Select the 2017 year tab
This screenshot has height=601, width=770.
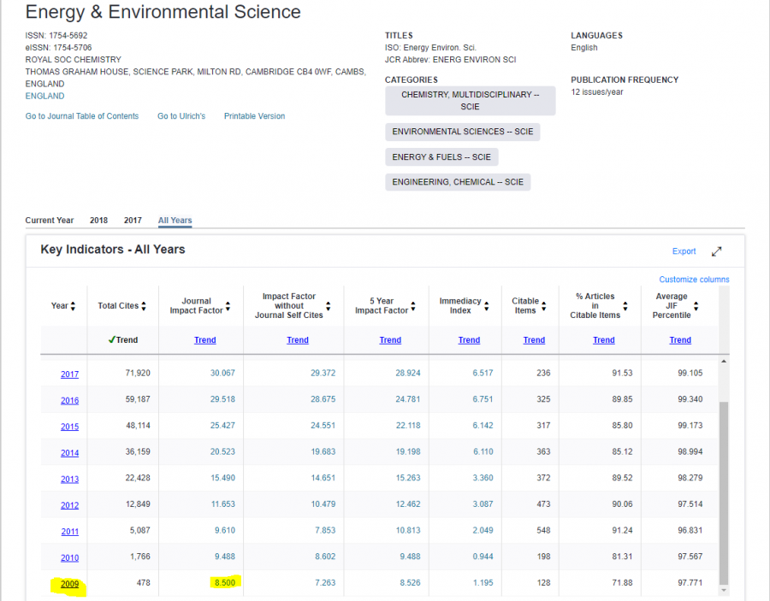[x=133, y=221]
